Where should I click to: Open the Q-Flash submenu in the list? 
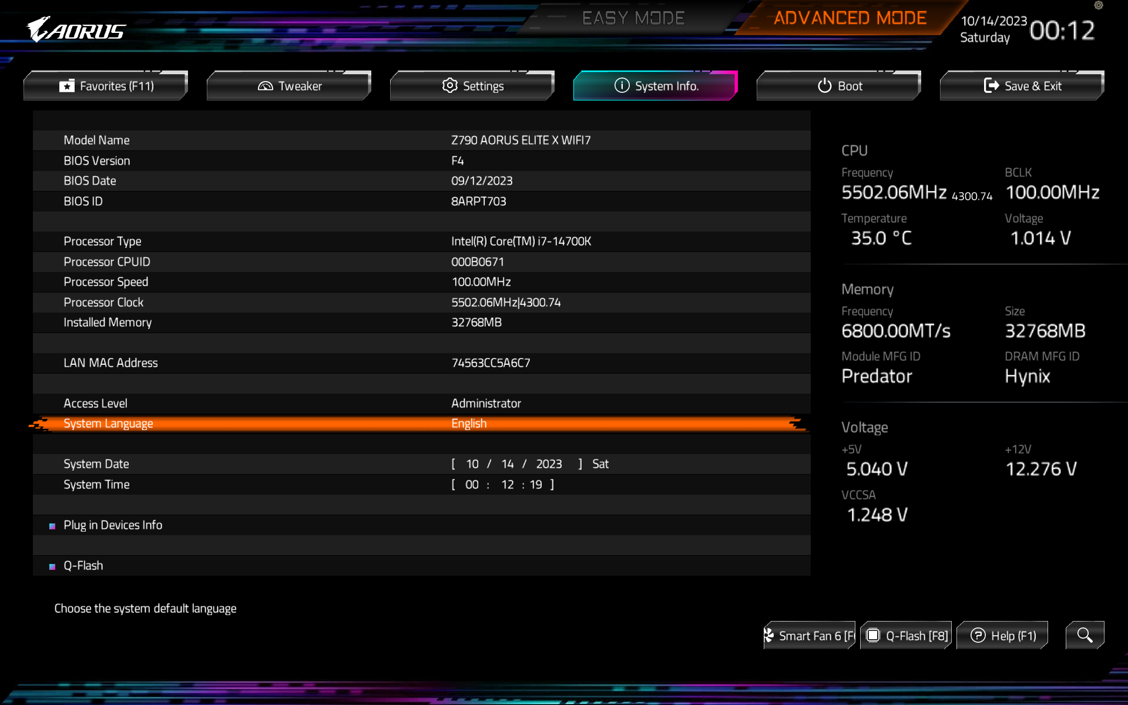83,566
